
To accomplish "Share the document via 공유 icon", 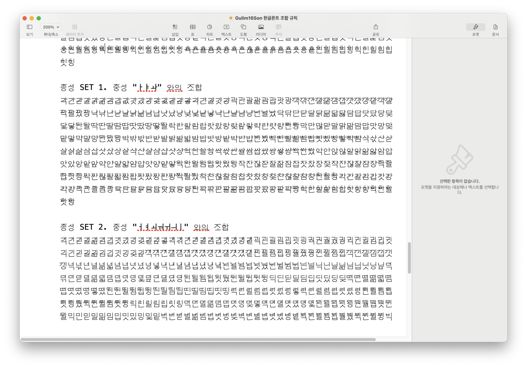I will click(x=376, y=27).
